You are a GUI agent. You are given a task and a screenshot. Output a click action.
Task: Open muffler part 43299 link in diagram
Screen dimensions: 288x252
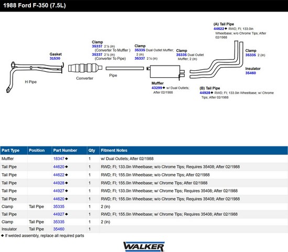tap(157, 88)
